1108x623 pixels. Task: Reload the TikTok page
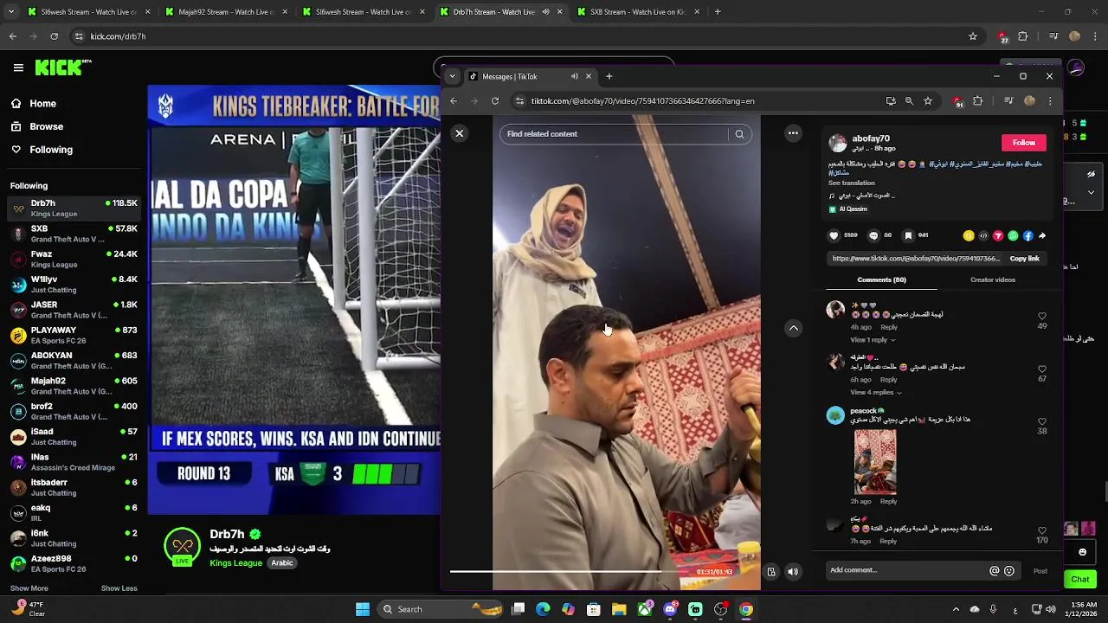point(495,101)
